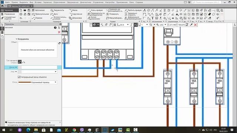Open the Вставка menu
The image size is (237, 133).
point(38,2)
